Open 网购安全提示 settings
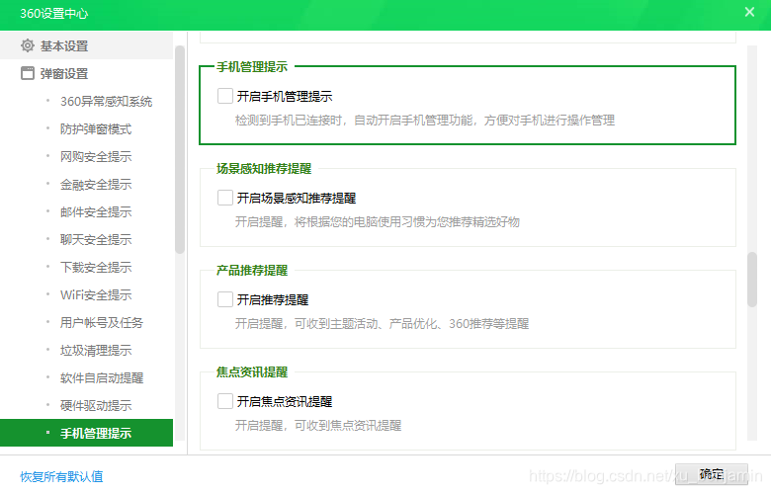Image resolution: width=771 pixels, height=494 pixels. [x=96, y=156]
